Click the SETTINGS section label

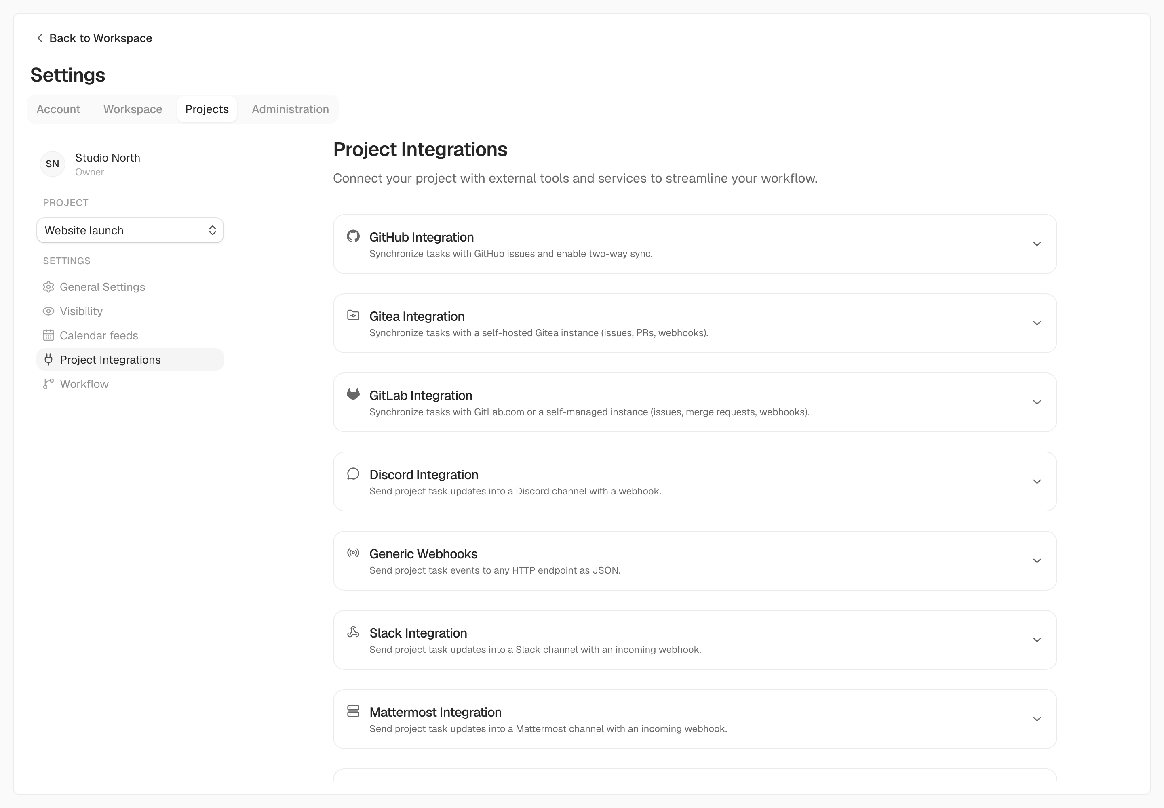[66, 261]
